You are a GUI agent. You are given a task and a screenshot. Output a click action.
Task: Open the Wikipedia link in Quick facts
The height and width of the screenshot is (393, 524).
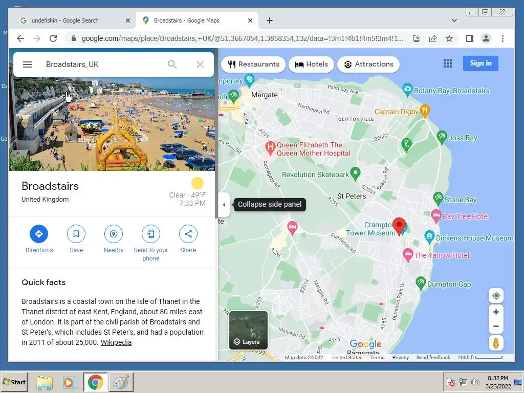click(116, 342)
